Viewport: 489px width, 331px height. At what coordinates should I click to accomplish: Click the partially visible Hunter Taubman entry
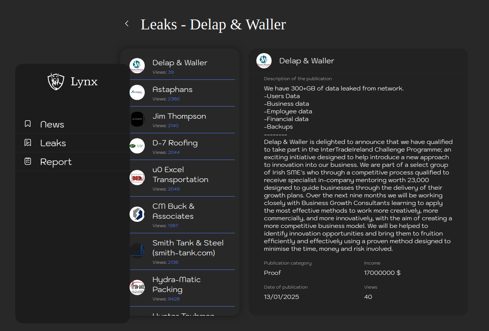coord(183,314)
